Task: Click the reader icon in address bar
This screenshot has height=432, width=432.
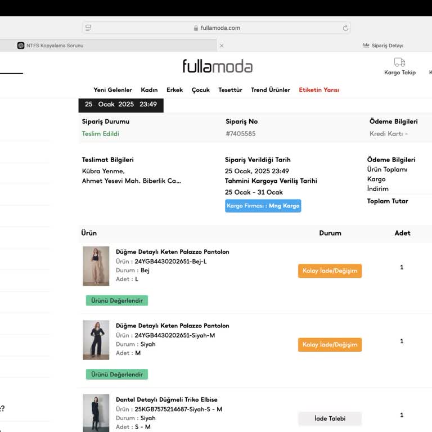Action: 88,28
